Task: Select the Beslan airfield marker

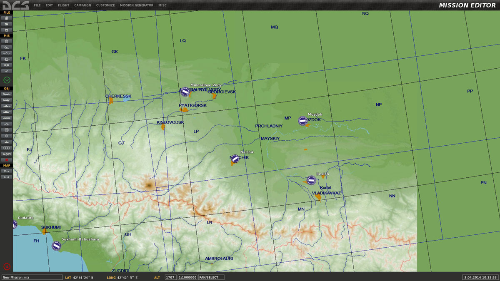Action: 311,180
